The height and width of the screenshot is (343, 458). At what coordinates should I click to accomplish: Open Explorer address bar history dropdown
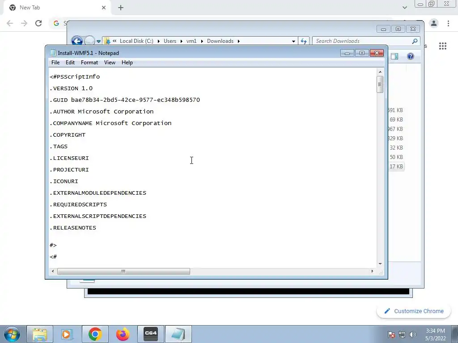point(293,41)
